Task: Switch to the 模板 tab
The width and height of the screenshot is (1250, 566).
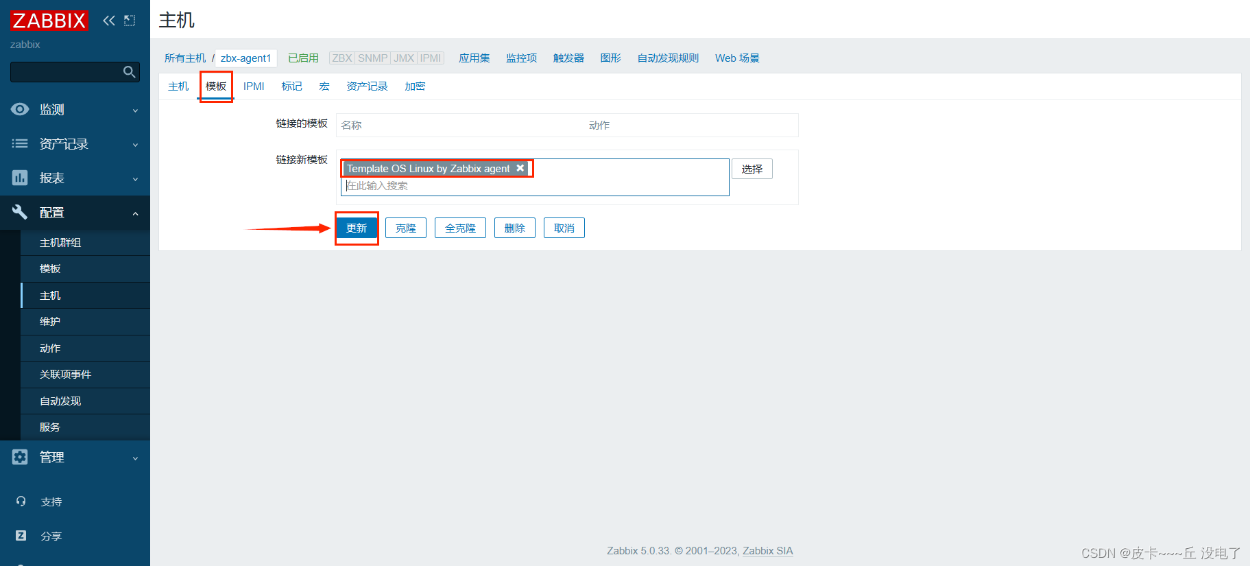Action: tap(216, 86)
